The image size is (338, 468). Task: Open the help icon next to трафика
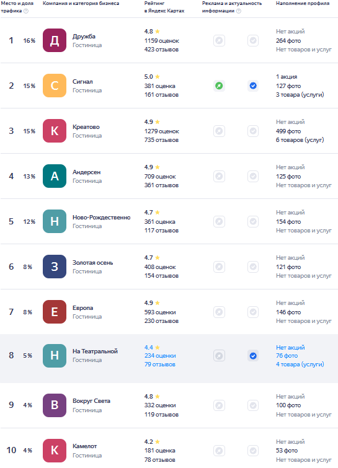pos(26,11)
